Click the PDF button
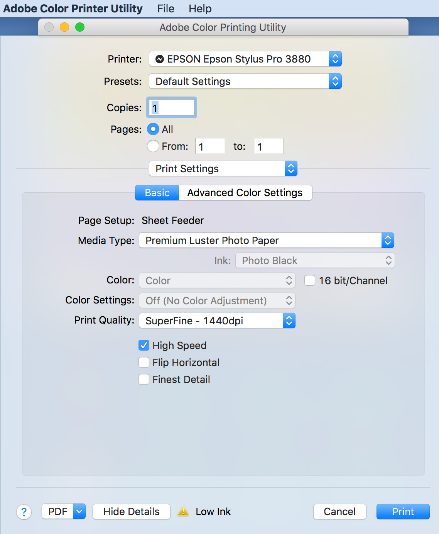The width and height of the screenshot is (439, 534). tap(57, 512)
